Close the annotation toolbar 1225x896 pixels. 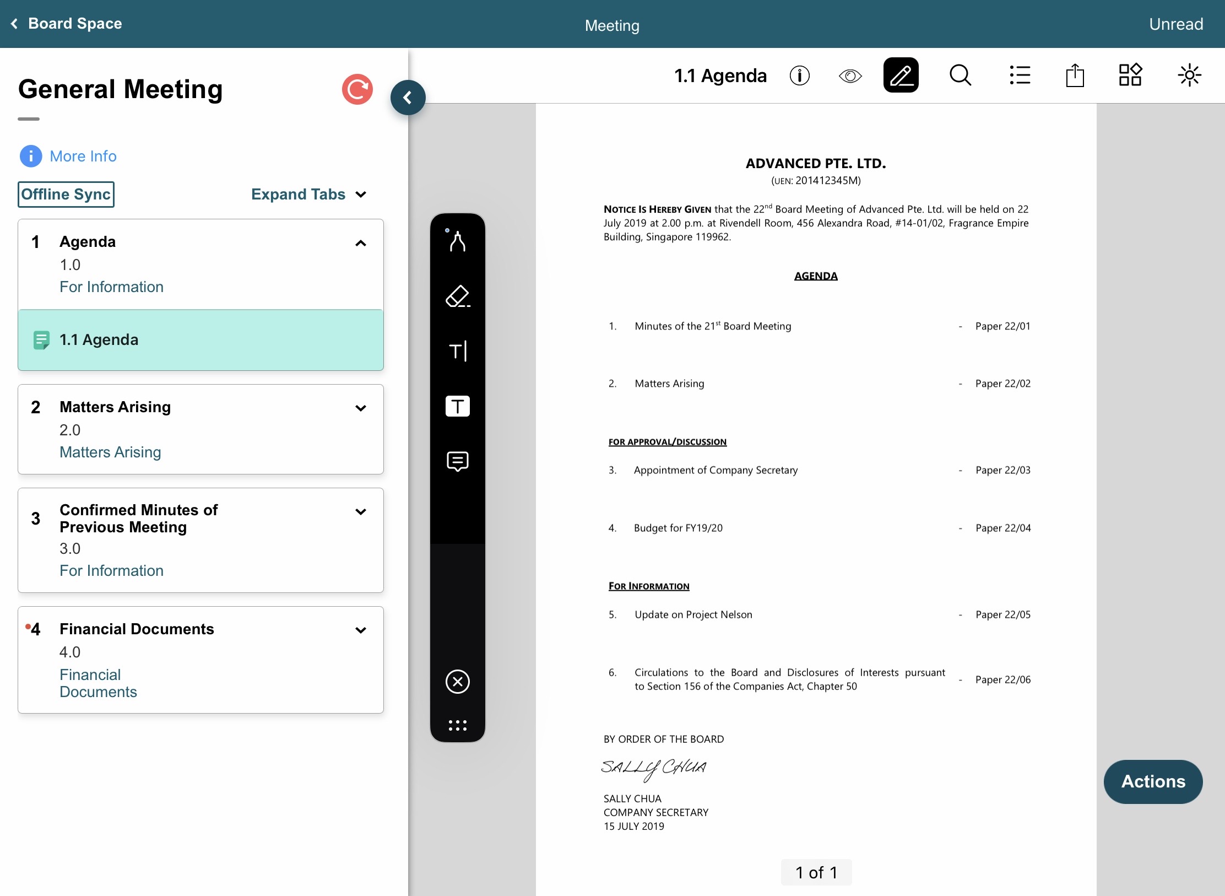click(457, 682)
